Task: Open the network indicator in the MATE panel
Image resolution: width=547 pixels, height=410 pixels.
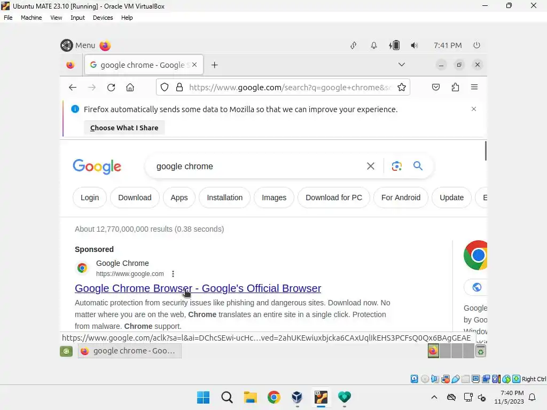Action: (x=354, y=45)
